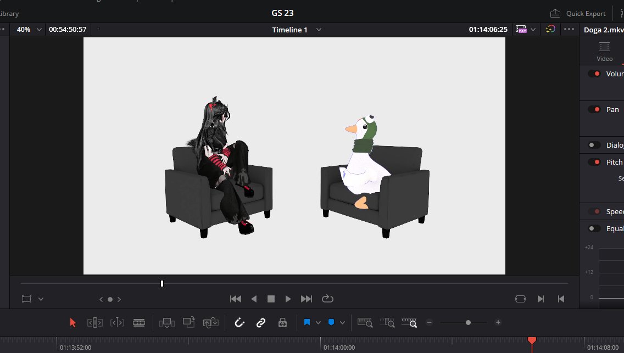Viewport: 624px width, 353px height.
Task: Play timeline in reverse
Action: pos(254,299)
